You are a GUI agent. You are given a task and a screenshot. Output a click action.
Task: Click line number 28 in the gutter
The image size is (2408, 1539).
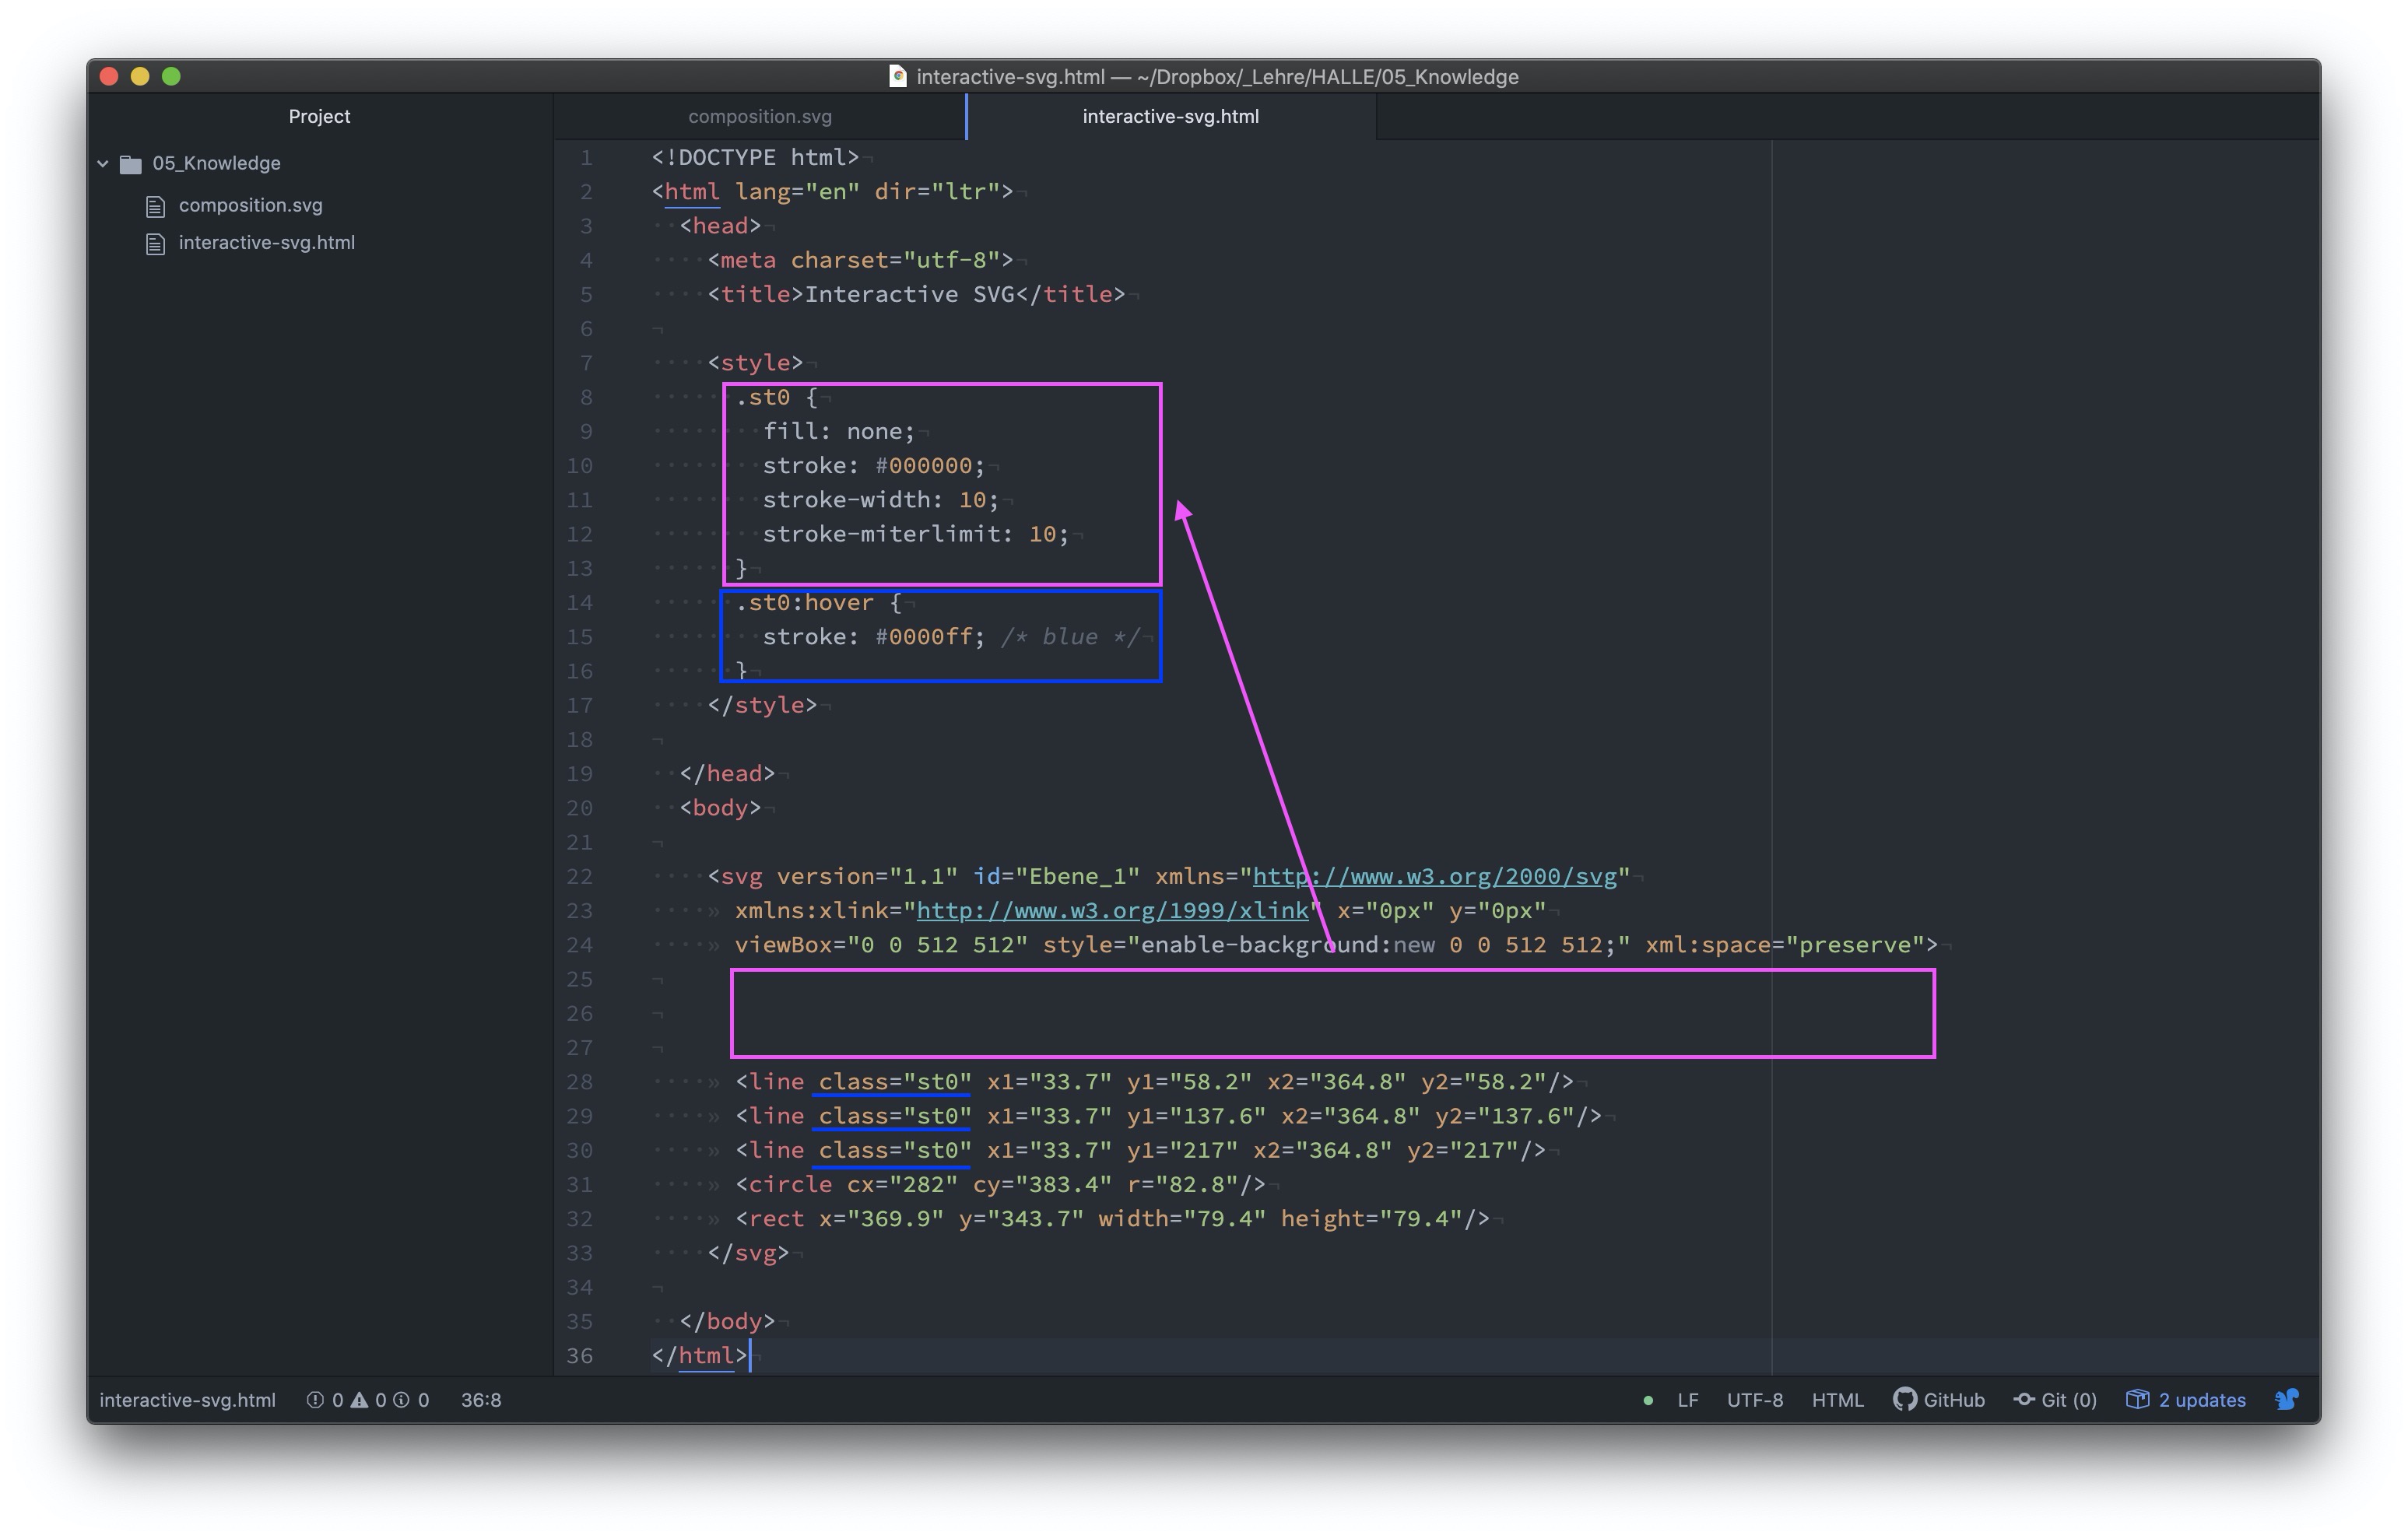(x=579, y=1082)
